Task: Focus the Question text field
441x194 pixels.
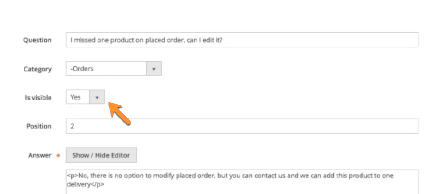Action: 242,40
